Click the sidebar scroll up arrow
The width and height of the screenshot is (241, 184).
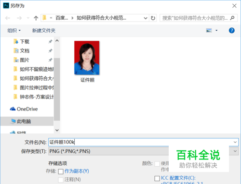57,41
